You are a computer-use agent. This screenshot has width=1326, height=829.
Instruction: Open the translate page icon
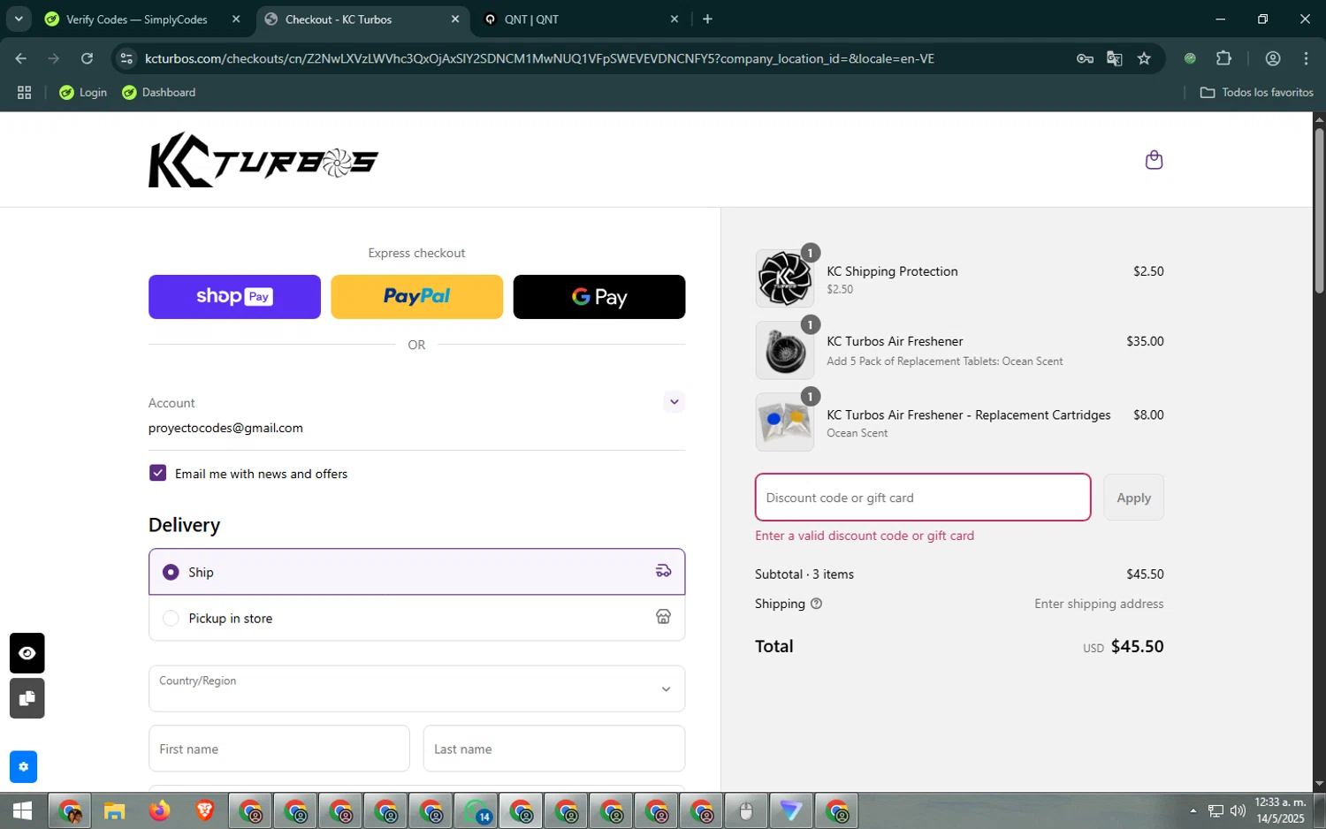coord(1114,58)
